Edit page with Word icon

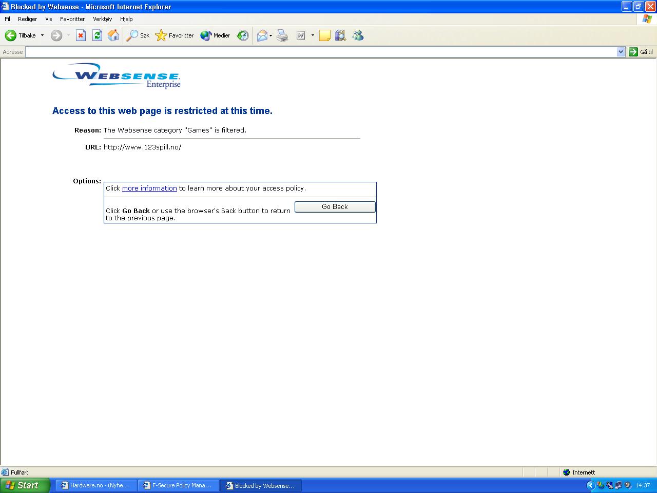pyautogui.click(x=301, y=35)
